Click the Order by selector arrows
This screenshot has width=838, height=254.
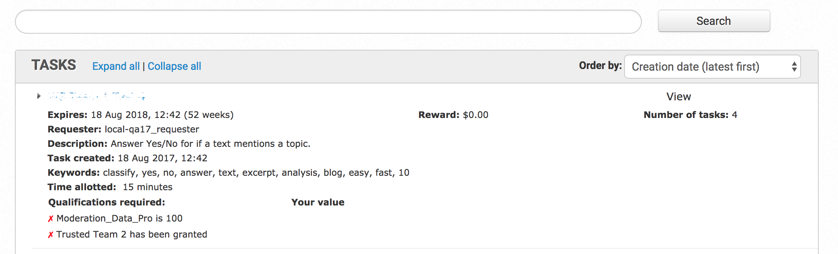pos(794,67)
